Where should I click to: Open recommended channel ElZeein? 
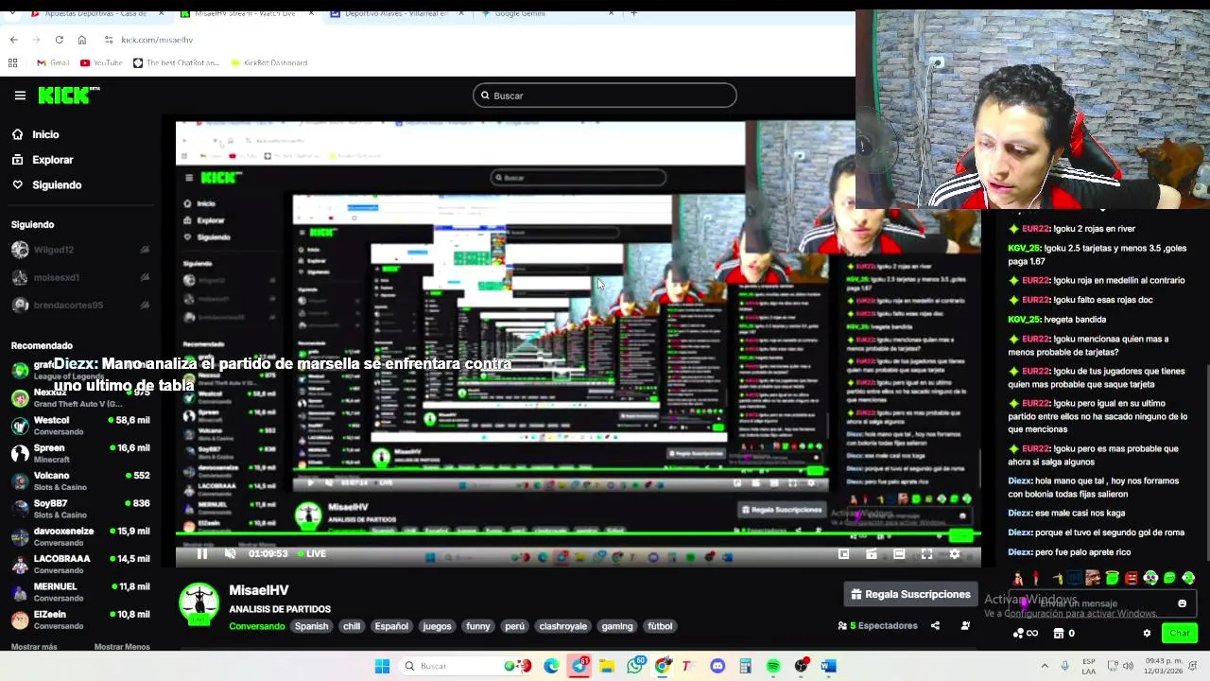coord(80,620)
